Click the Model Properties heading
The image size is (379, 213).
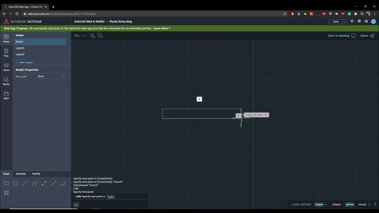point(27,70)
